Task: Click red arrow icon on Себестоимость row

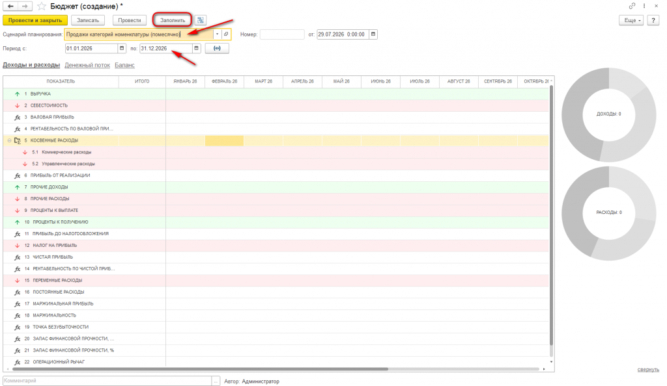Action: [17, 106]
